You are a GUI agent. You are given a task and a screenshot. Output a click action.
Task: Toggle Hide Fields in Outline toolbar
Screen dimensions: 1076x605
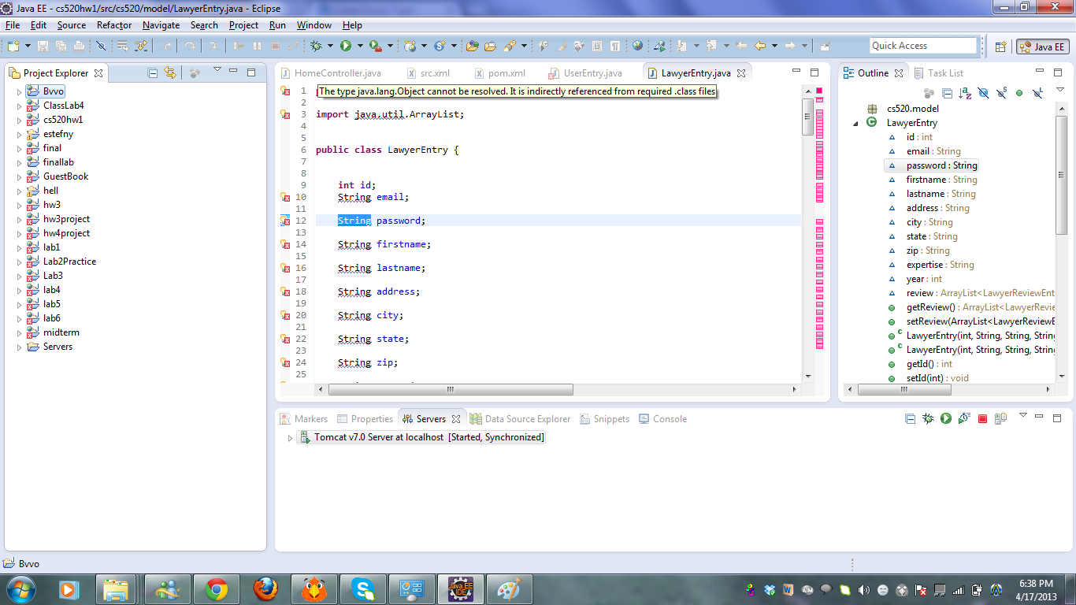983,93
